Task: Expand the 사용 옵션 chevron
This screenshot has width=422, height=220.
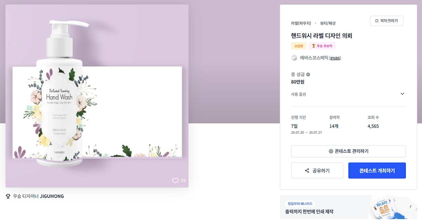Action: point(402,94)
